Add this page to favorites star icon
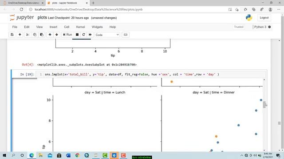Image resolution: width=284 pixels, height=159 pixels. (237, 9)
